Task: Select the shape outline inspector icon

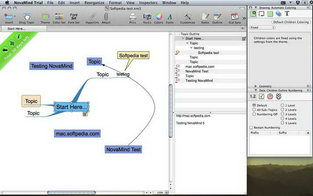Action: click(x=261, y=14)
